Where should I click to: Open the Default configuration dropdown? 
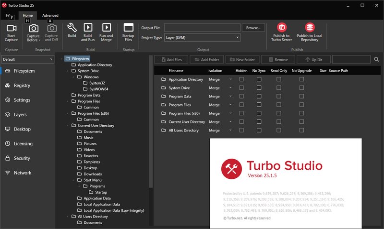point(28,59)
